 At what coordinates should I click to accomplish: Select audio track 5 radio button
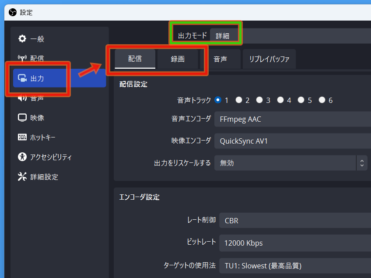click(x=301, y=100)
